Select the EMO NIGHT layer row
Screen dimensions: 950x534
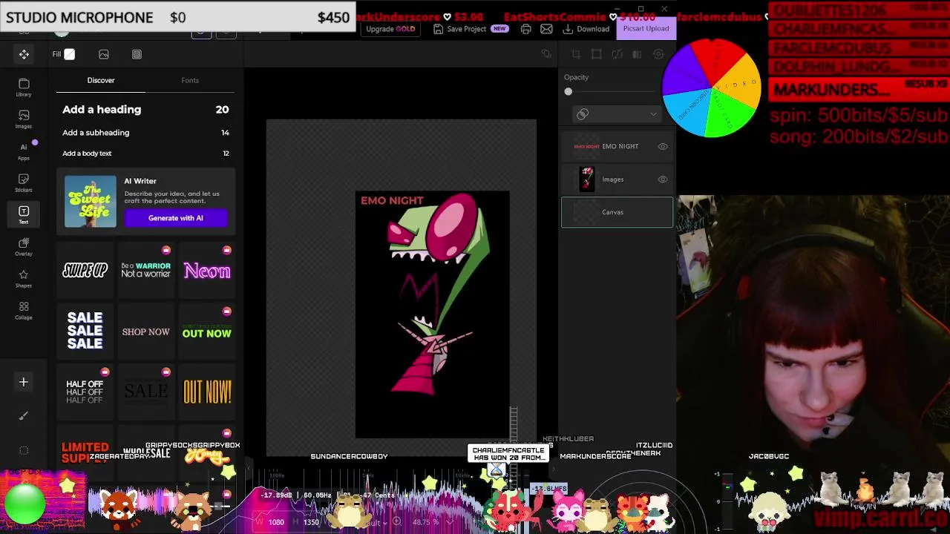pos(617,147)
